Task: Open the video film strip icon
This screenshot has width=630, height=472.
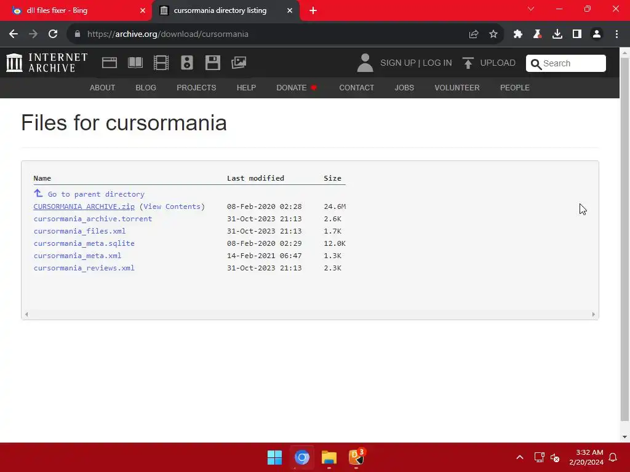Action: 161,63
